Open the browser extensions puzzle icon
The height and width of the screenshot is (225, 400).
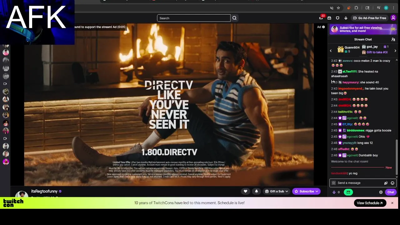coord(356,8)
